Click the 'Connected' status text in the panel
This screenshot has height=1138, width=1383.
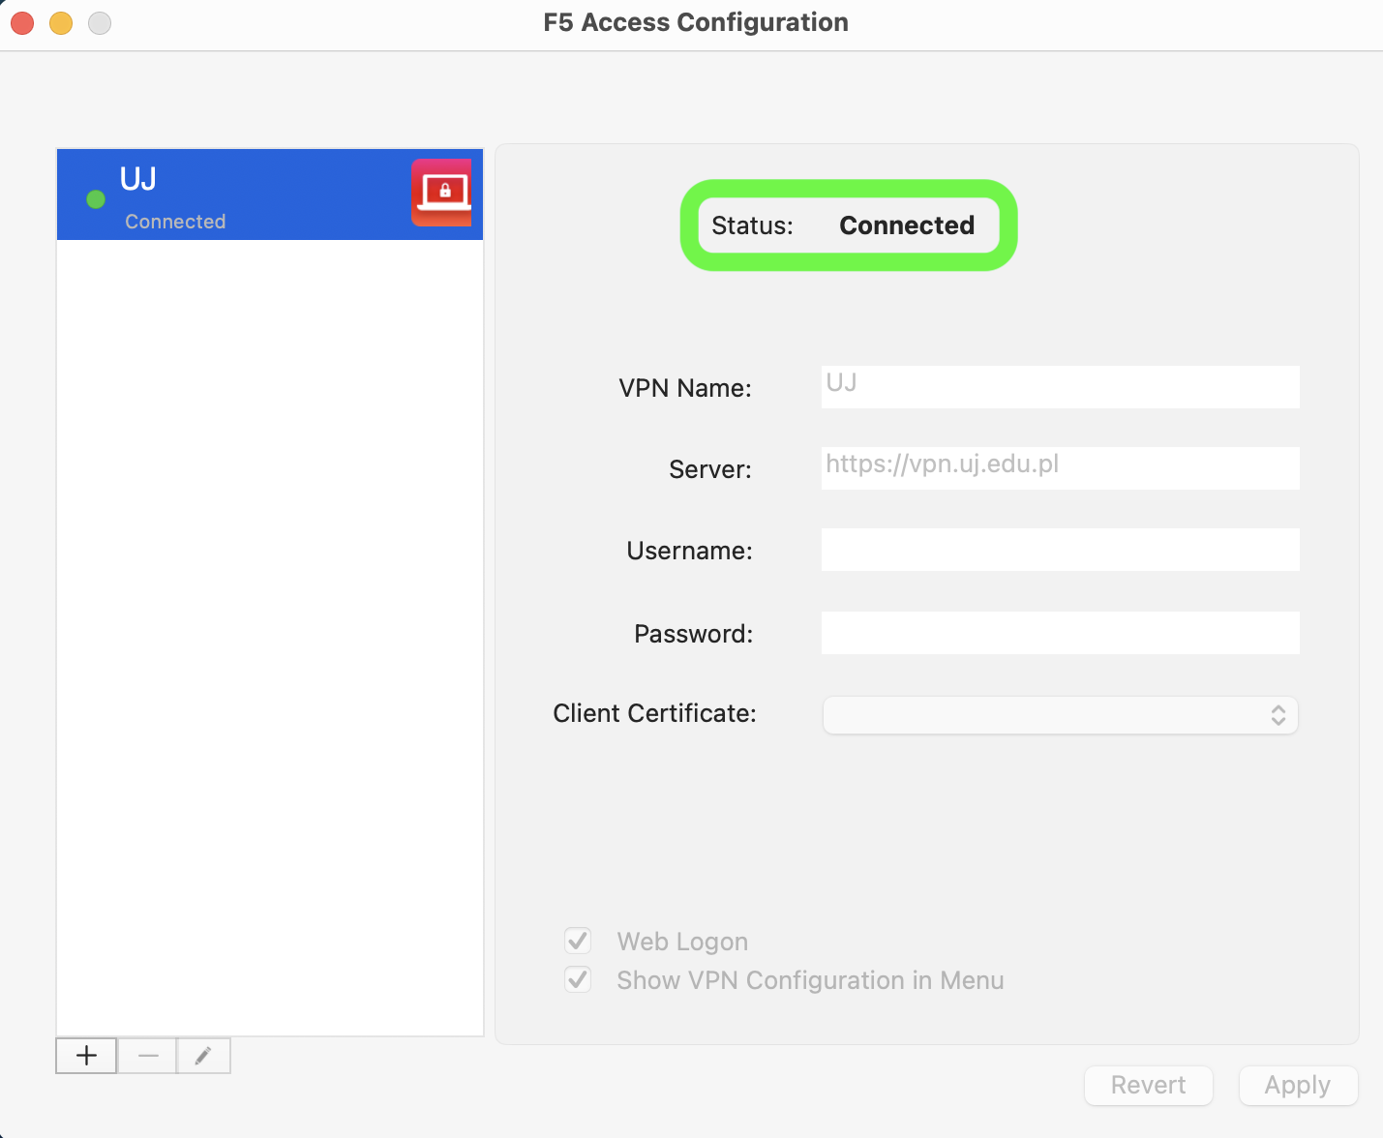(x=907, y=225)
